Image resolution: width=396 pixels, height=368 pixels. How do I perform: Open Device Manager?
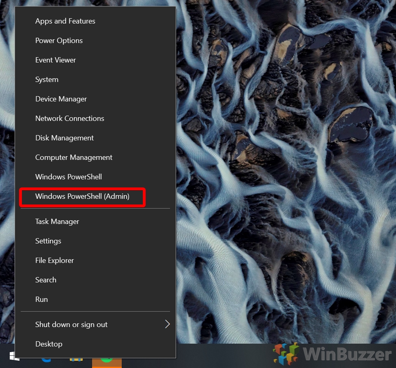[x=95, y=99]
